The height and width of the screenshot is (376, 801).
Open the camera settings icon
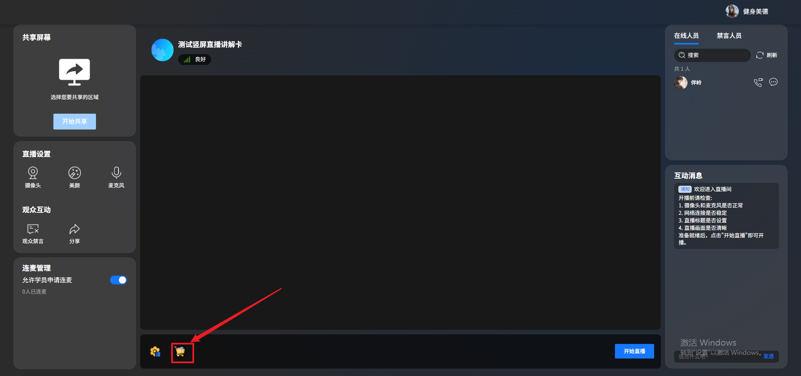tap(33, 173)
